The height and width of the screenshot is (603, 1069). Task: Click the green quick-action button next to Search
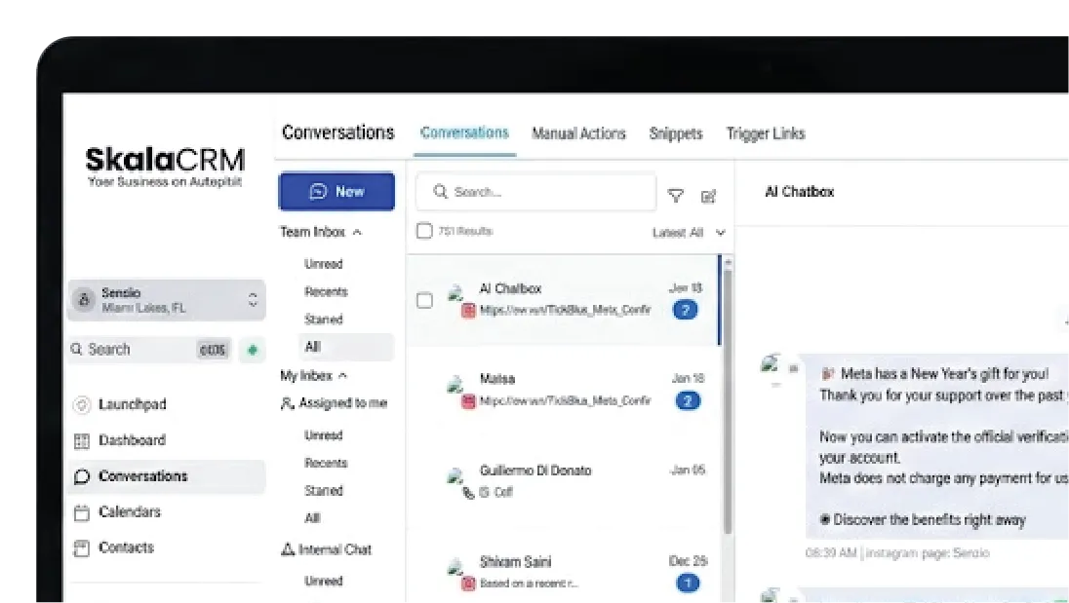pos(253,350)
